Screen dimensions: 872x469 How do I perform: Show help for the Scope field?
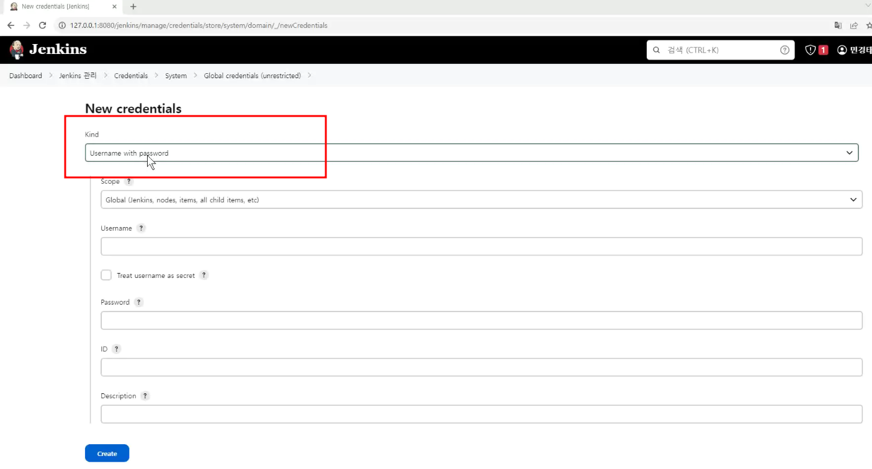[x=129, y=182]
